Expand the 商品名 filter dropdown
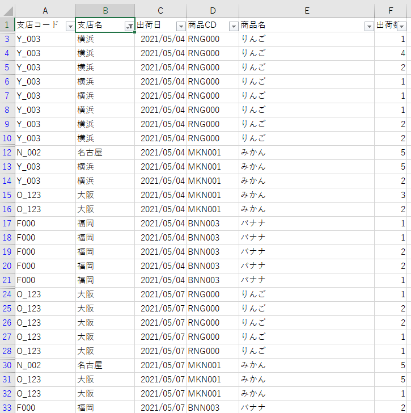The image size is (411, 413). [368, 26]
